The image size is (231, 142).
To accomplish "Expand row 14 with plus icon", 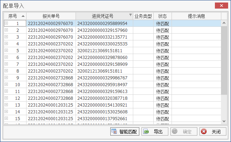I will click(6, 111).
